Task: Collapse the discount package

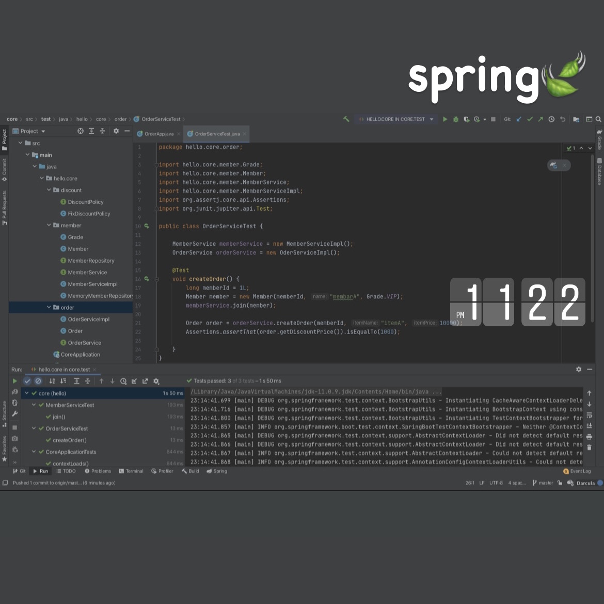Action: [49, 190]
